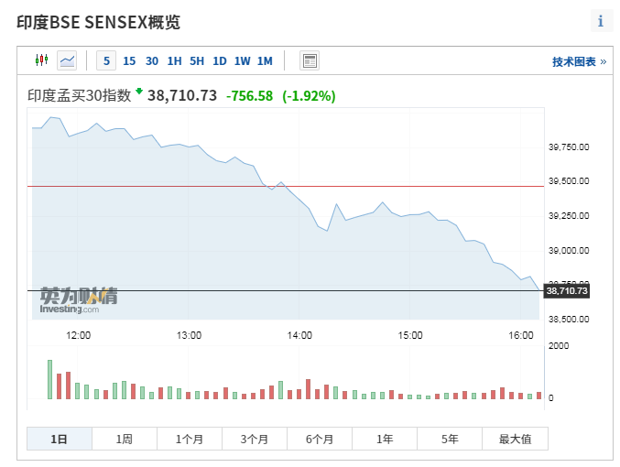Click the 38,710.73 price label on the axis
The height and width of the screenshot is (467, 620).
tap(567, 291)
